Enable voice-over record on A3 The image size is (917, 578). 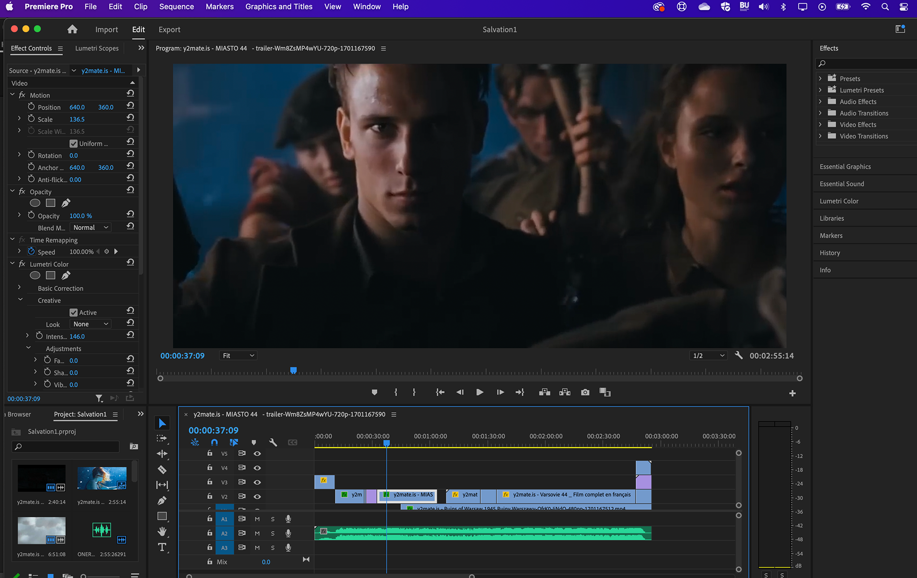click(x=288, y=547)
